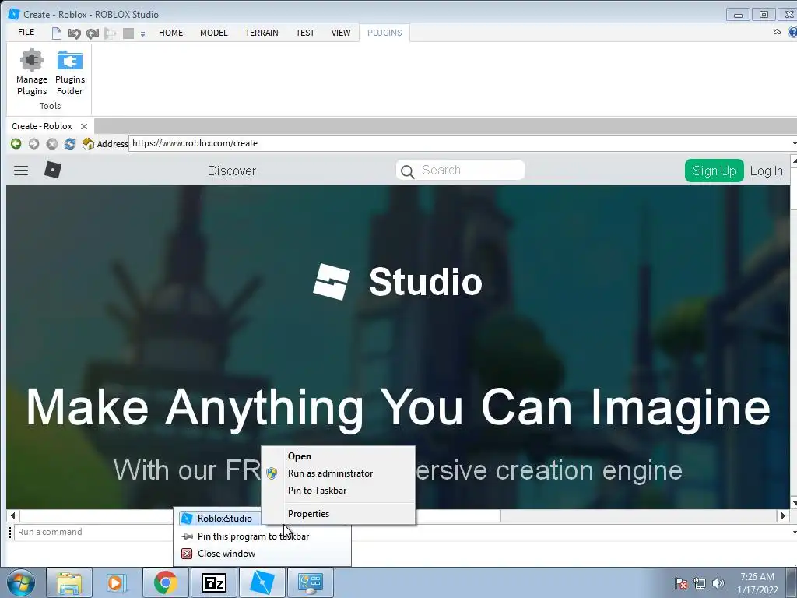Open Manage Plugins tool
Viewport: 797px width, 598px height.
point(31,72)
